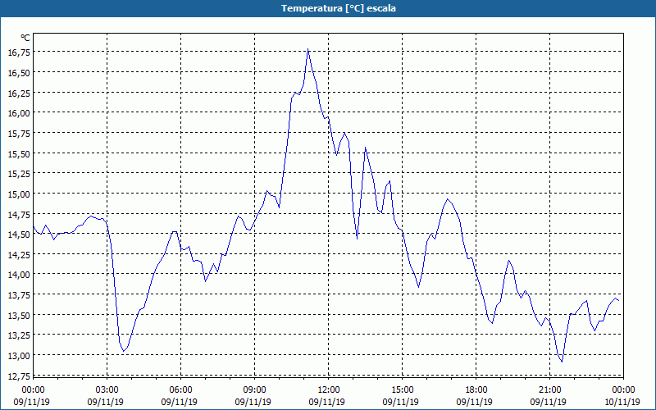656x410 pixels.
Task: Click the 21:00 time label
Action: 549,390
